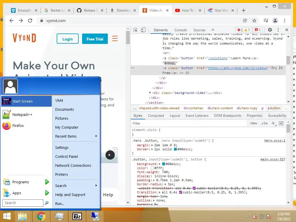Image resolution: width=296 pixels, height=222 pixels.
Task: Expand the border-radius property triangle
Action: [x=166, y=184]
